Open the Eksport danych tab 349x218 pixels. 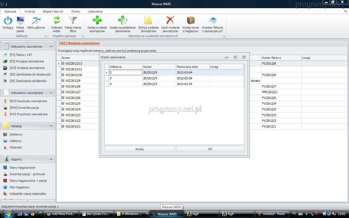click(53, 11)
